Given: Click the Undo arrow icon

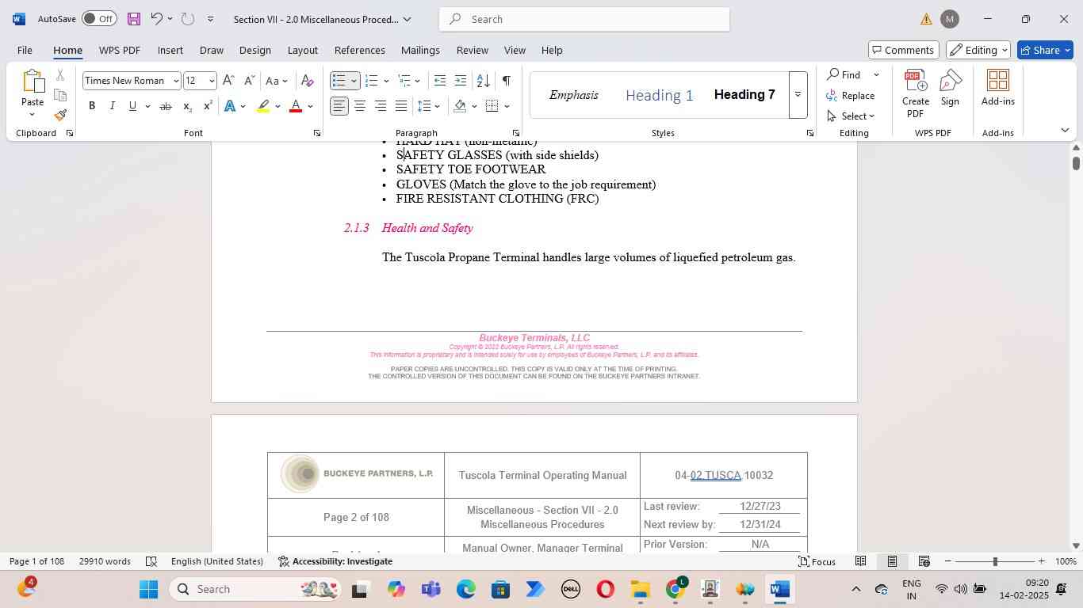Looking at the screenshot, I should tap(156, 19).
